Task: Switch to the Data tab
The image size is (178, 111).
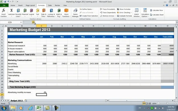Action: point(50,5)
